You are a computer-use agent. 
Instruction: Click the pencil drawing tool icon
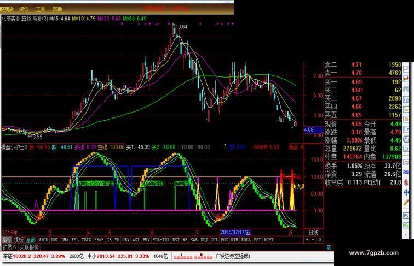point(406,202)
